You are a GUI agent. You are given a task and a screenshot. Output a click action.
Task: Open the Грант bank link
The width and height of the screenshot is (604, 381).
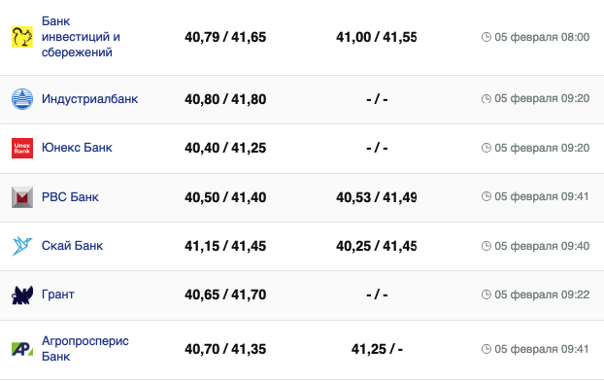pyautogui.click(x=58, y=294)
